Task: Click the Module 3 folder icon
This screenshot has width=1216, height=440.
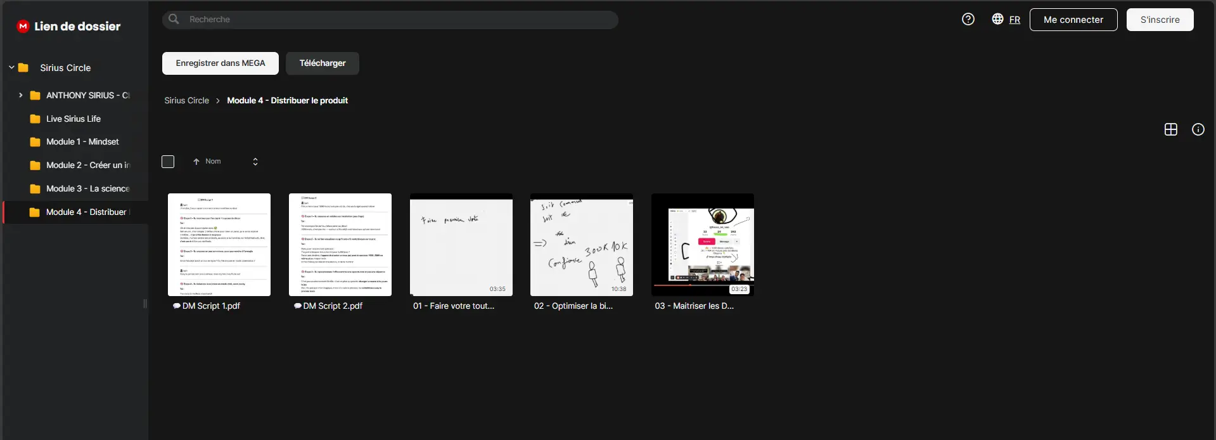Action: coord(35,189)
